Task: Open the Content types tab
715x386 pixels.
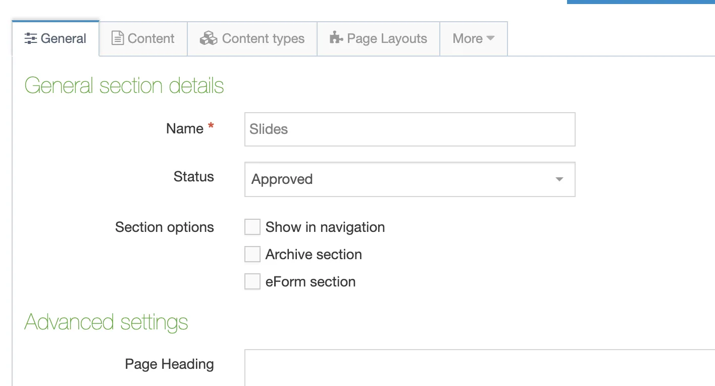Action: point(252,38)
